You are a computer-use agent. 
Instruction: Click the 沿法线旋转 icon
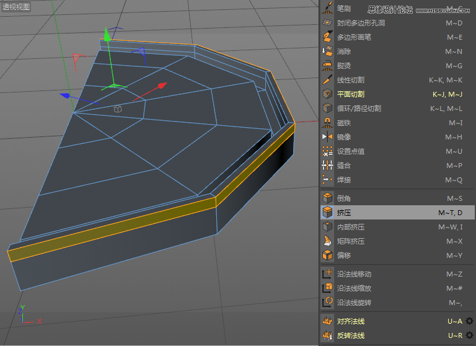click(x=327, y=303)
